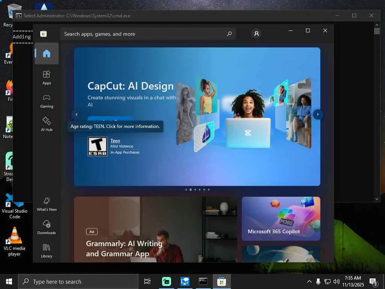Minimize the Microsoft Store window
385x289 pixels.
[x=291, y=30]
